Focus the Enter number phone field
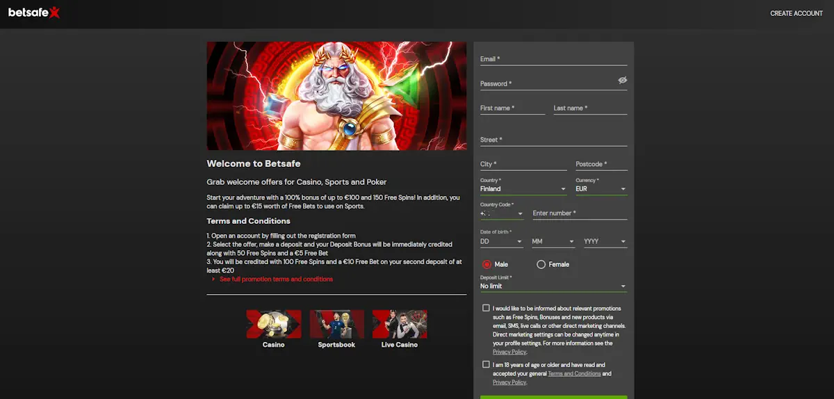The width and height of the screenshot is (834, 399). (x=579, y=213)
